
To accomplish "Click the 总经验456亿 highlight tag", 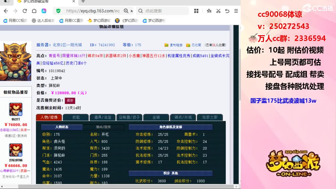I will click(53, 63).
